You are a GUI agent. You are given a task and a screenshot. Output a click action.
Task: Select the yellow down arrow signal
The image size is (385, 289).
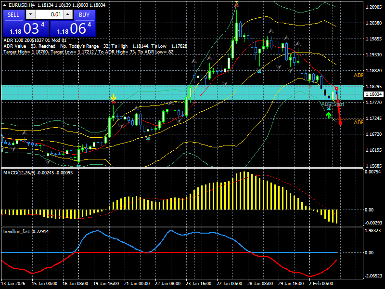pyautogui.click(x=113, y=97)
